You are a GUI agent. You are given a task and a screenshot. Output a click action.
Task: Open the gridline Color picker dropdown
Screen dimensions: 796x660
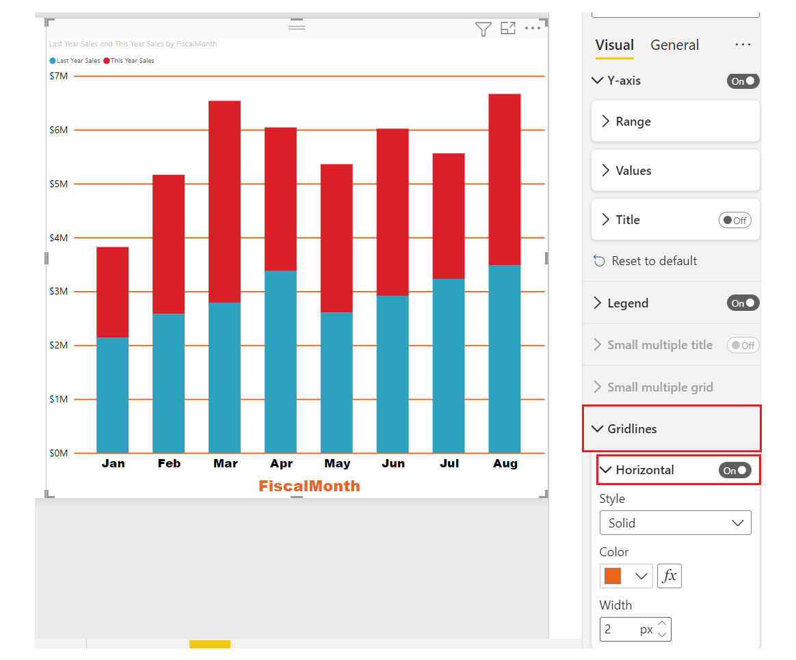click(x=626, y=576)
